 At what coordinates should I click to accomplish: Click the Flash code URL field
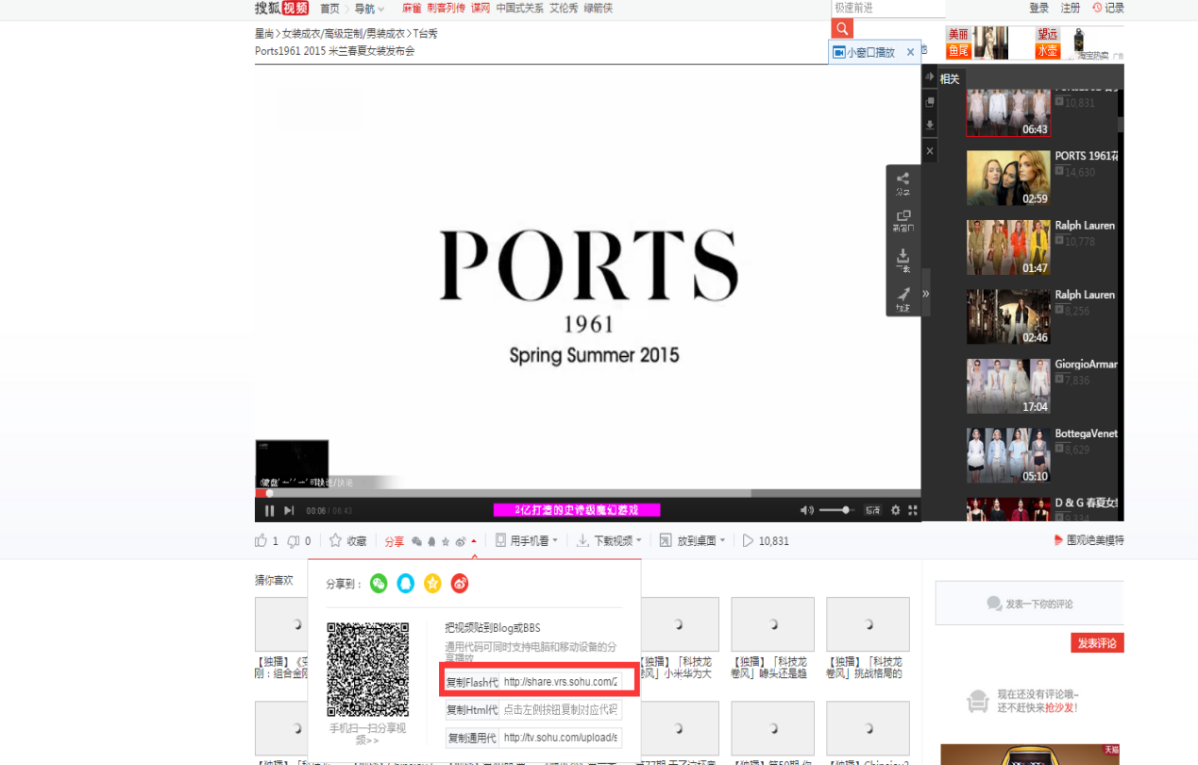tap(561, 682)
